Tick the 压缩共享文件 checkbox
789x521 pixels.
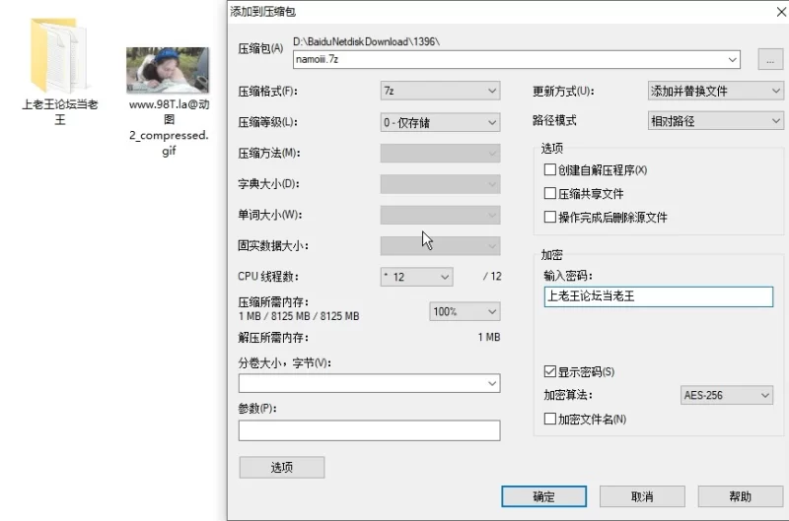coord(550,193)
